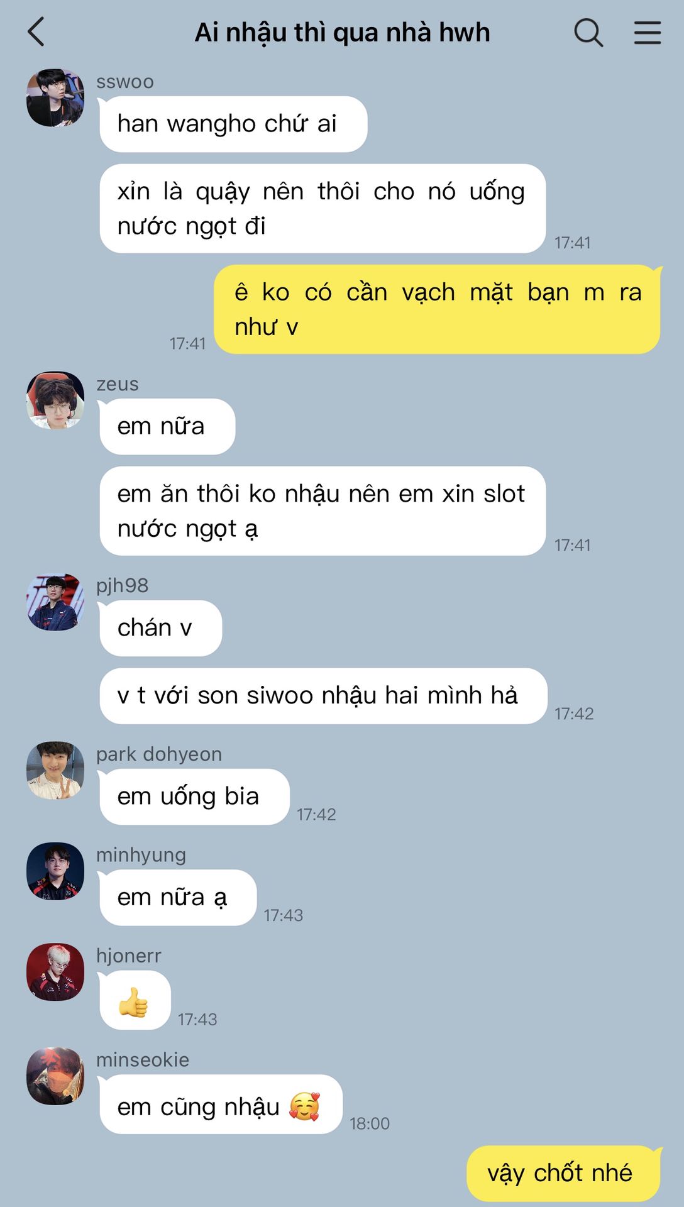Screen dimensions: 684x1207
Task: Tap the yellow 'vậy chốt nhé' bubble
Action: 563,1173
